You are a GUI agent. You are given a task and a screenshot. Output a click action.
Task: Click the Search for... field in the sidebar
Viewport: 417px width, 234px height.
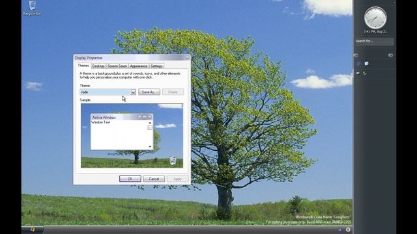tap(375, 41)
